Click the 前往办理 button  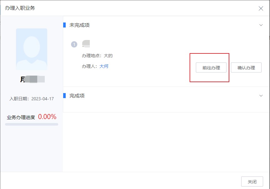[x=211, y=67]
